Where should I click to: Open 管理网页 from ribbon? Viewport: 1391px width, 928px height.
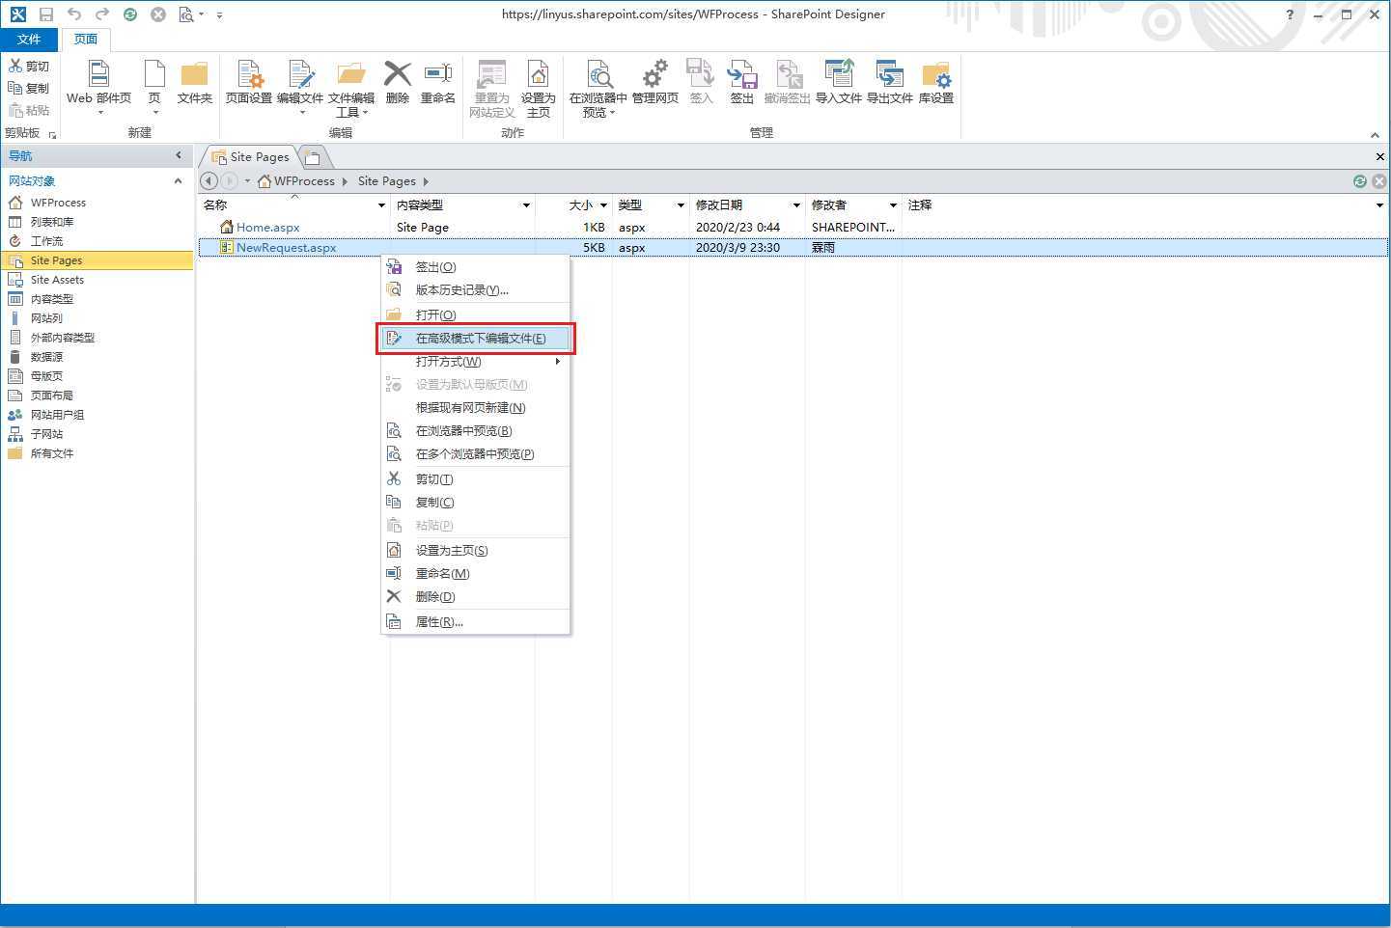point(655,83)
